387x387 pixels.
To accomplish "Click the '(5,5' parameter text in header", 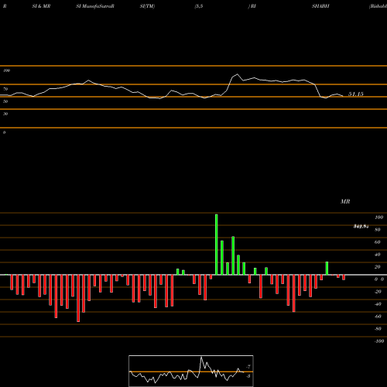I will tap(199, 6).
